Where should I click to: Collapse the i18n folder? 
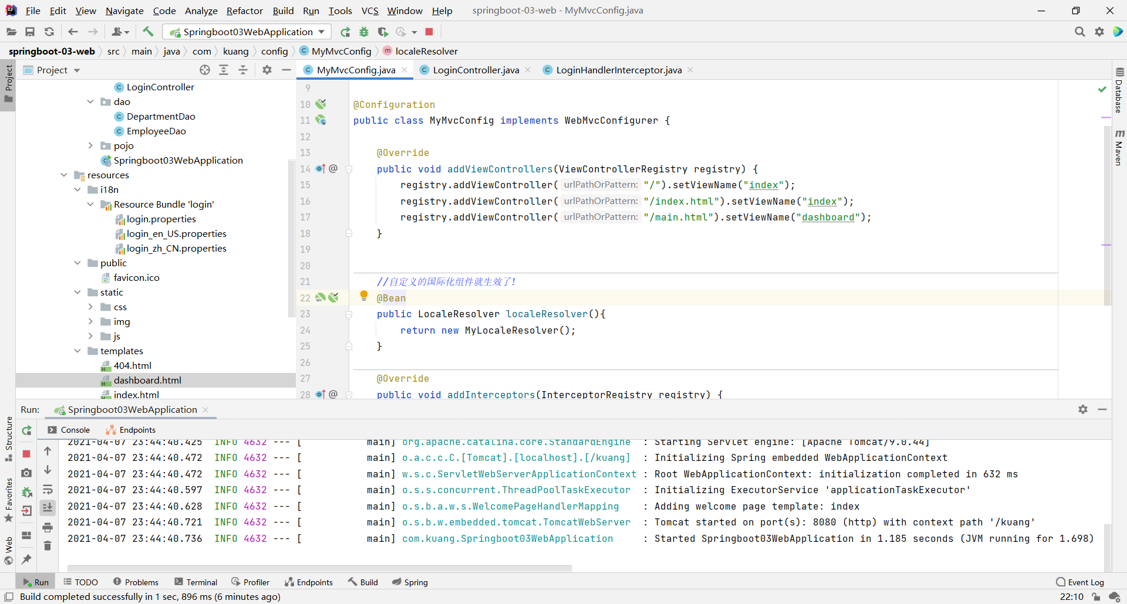(77, 189)
